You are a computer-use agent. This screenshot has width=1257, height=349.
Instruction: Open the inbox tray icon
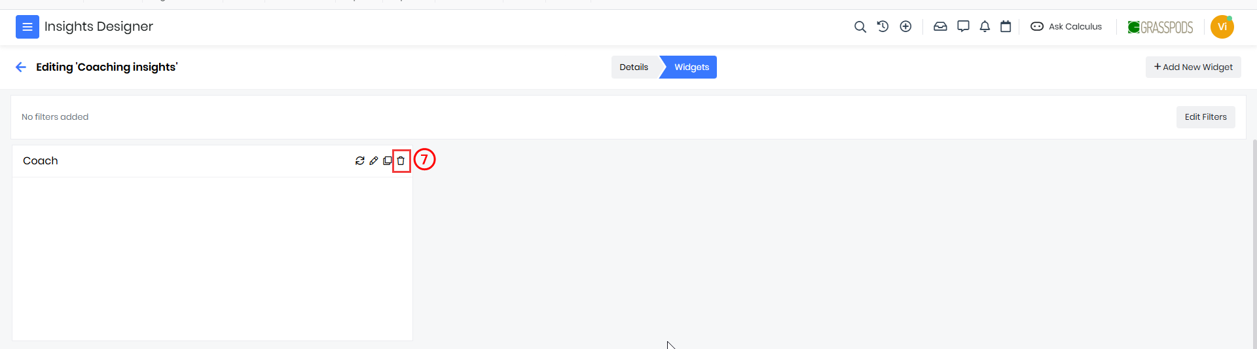click(940, 27)
